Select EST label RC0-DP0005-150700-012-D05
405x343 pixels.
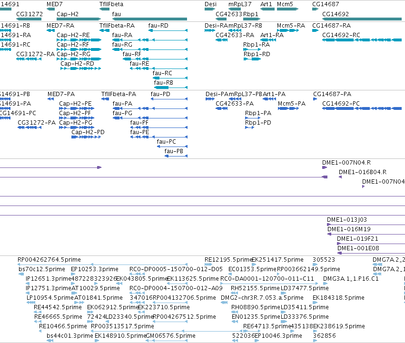click(176, 269)
